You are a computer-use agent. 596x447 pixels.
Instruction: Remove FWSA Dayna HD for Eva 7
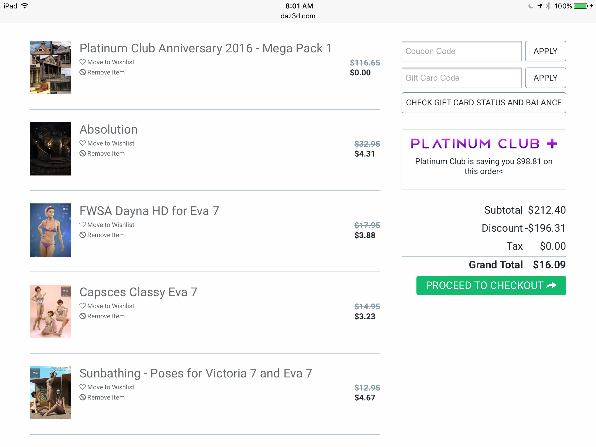(x=106, y=235)
